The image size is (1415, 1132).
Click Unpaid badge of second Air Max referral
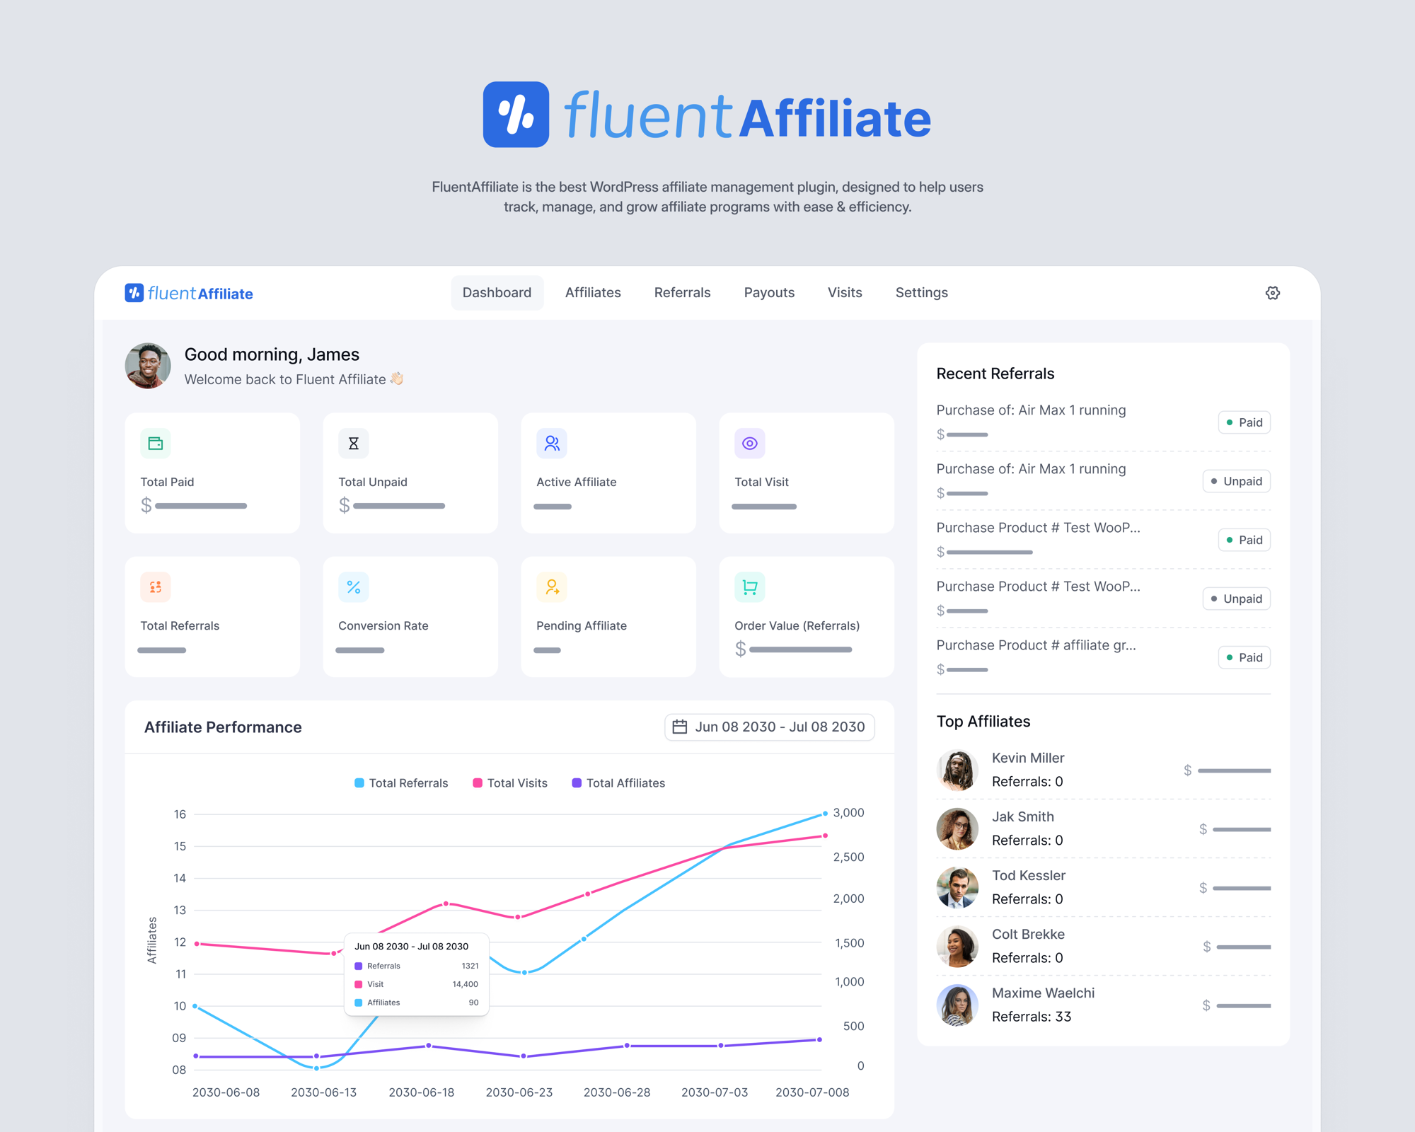[1237, 481]
